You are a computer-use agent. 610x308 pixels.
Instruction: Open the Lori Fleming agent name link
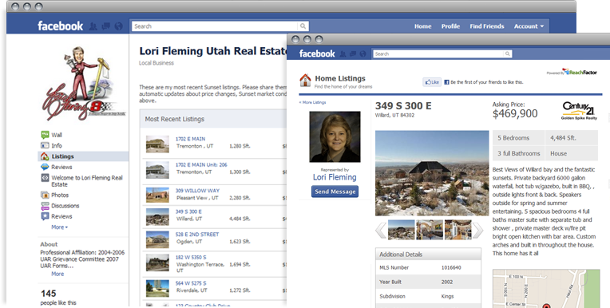335,177
